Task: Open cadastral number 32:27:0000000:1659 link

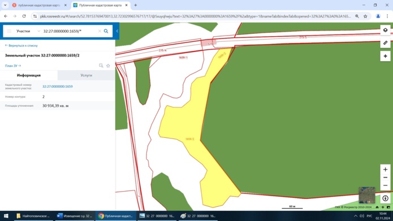Action: pos(58,86)
